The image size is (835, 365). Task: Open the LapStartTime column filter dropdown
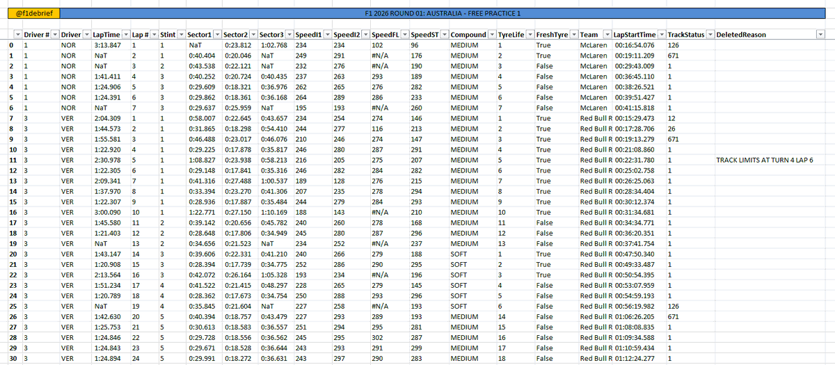pos(661,35)
